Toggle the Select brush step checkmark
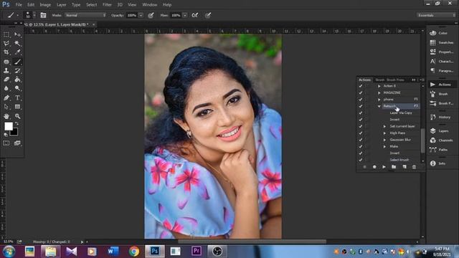 [x=361, y=160]
